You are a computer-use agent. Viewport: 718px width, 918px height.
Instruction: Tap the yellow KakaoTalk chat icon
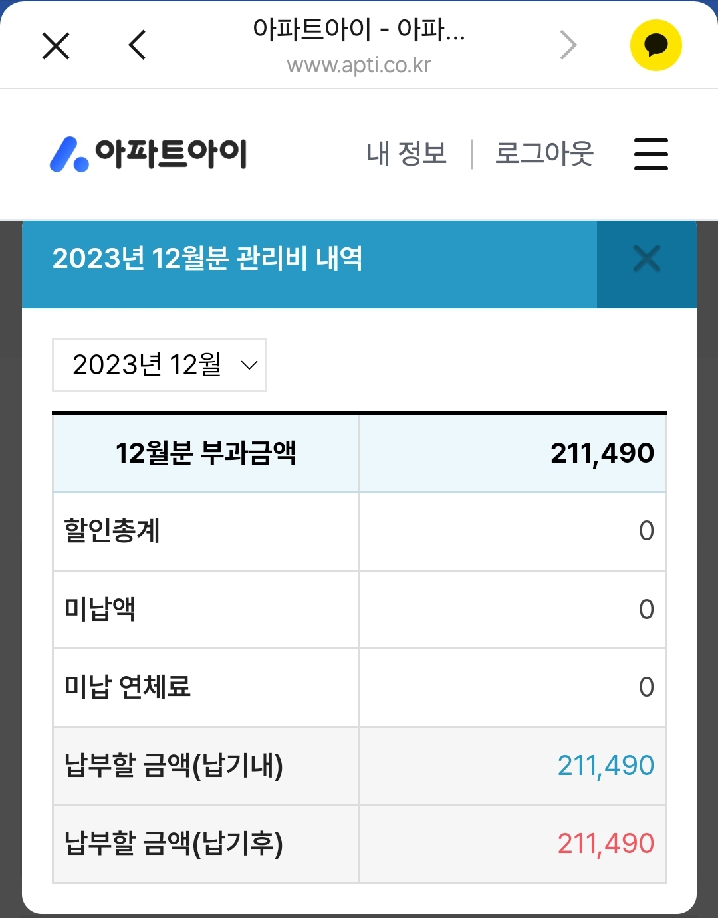[656, 45]
